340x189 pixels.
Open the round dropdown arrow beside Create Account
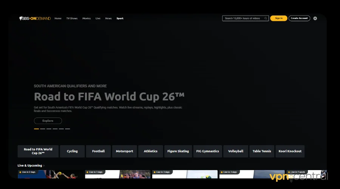pos(315,18)
